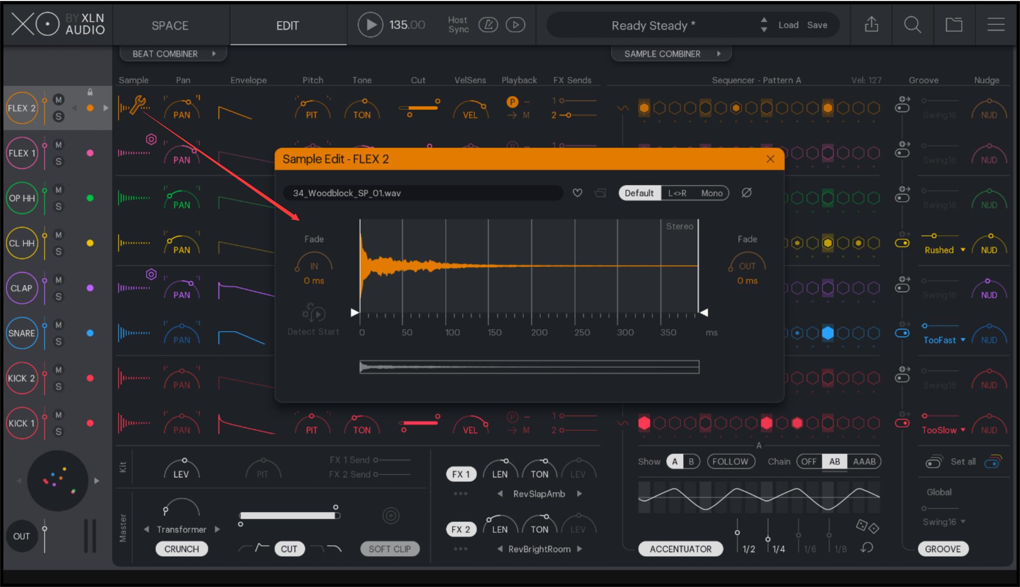This screenshot has height=587, width=1020.
Task: Click the export icon in top bar
Action: point(871,25)
